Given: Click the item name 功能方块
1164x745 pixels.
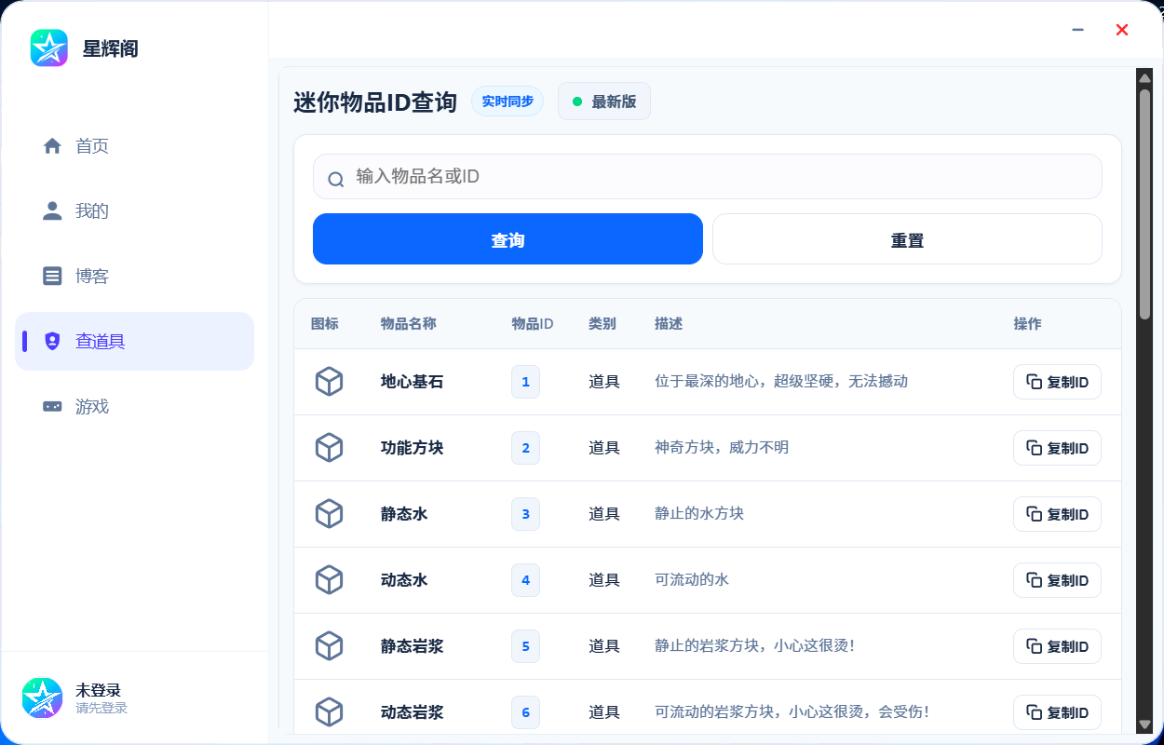Looking at the screenshot, I should point(412,448).
